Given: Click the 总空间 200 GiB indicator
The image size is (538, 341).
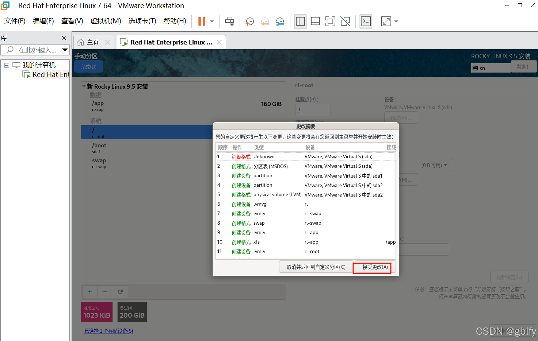Looking at the screenshot, I should coord(132,312).
